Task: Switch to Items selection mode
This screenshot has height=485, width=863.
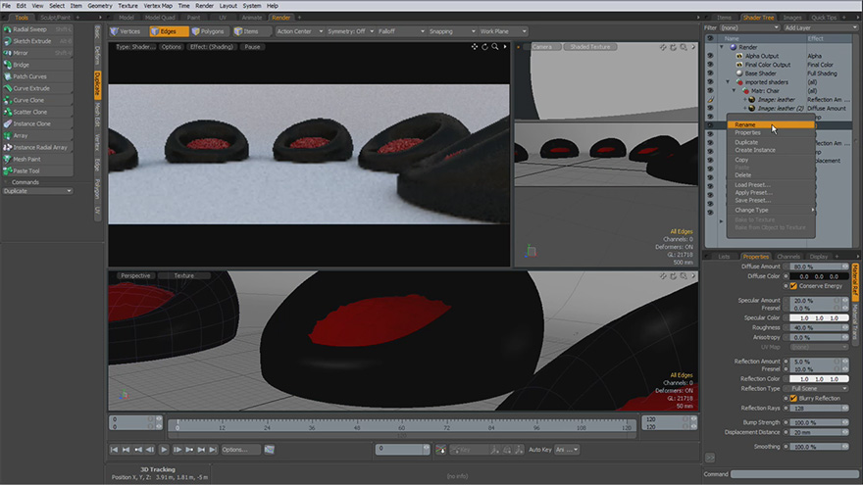Action: coord(251,31)
